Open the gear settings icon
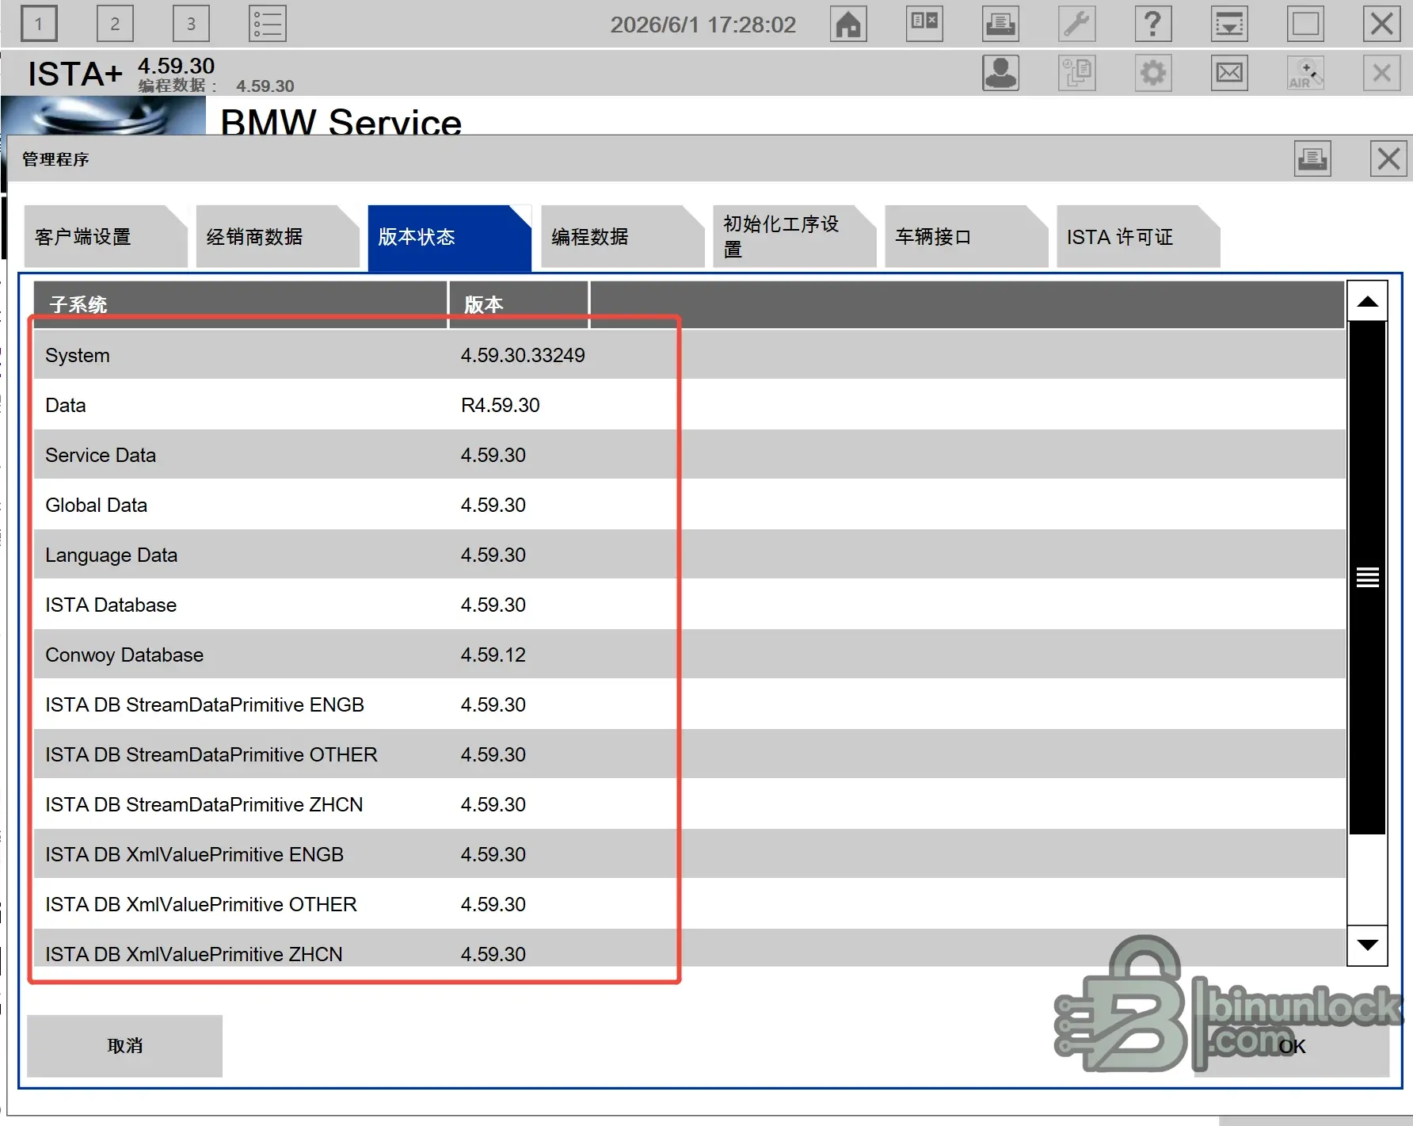This screenshot has width=1413, height=1126. [1153, 73]
